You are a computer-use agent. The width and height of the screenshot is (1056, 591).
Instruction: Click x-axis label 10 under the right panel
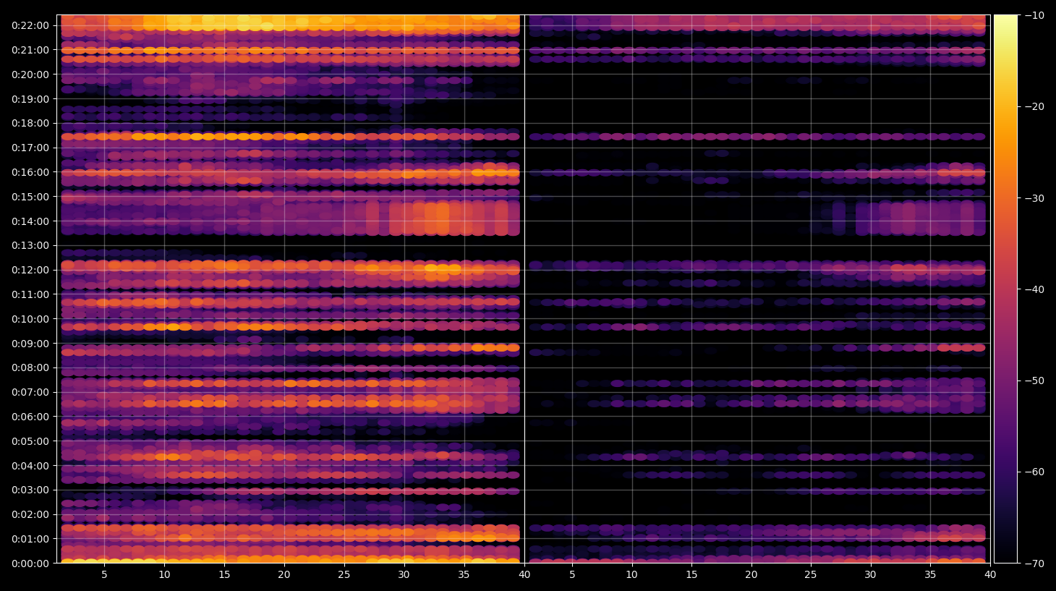point(631,575)
